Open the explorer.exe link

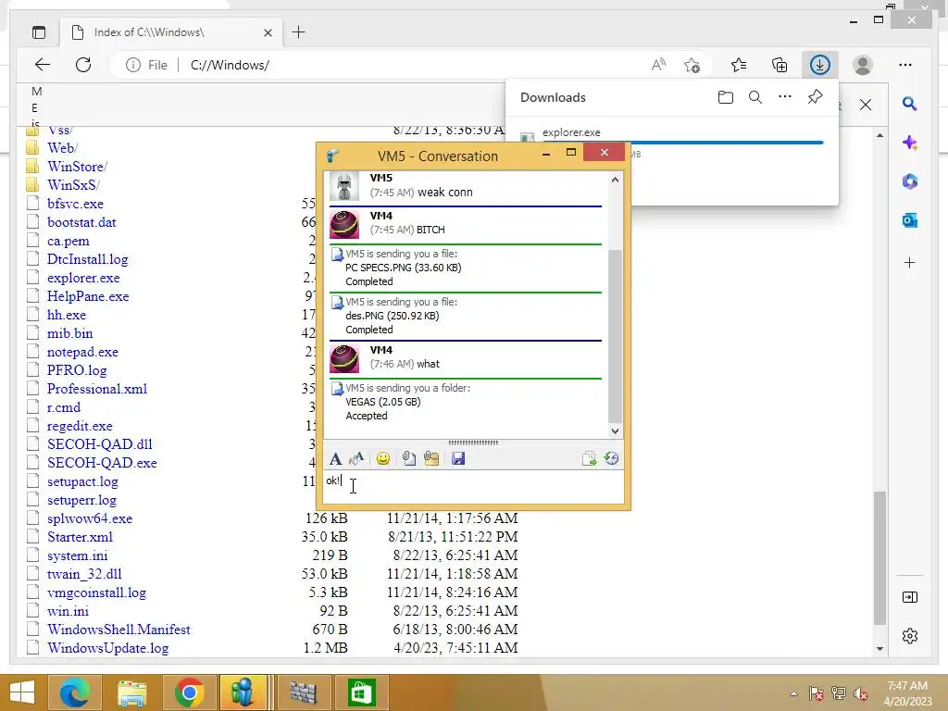click(83, 278)
